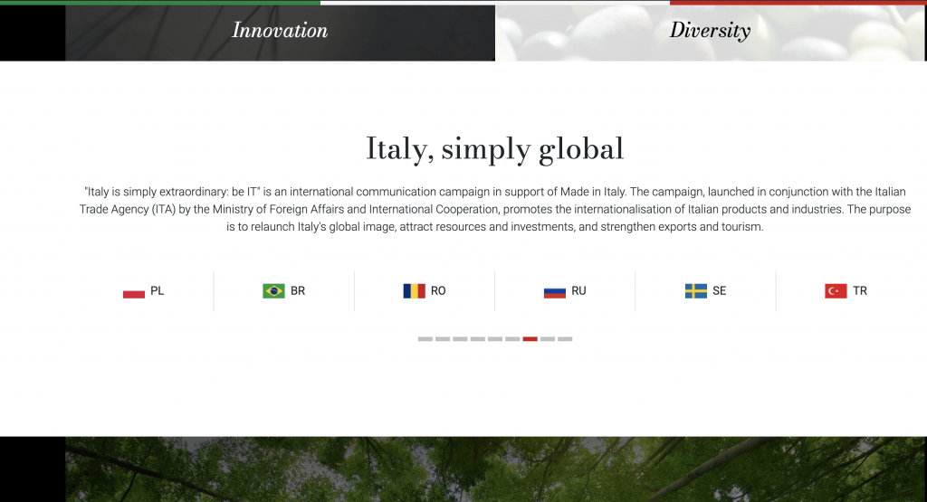Click the Turkey flag icon

(836, 291)
